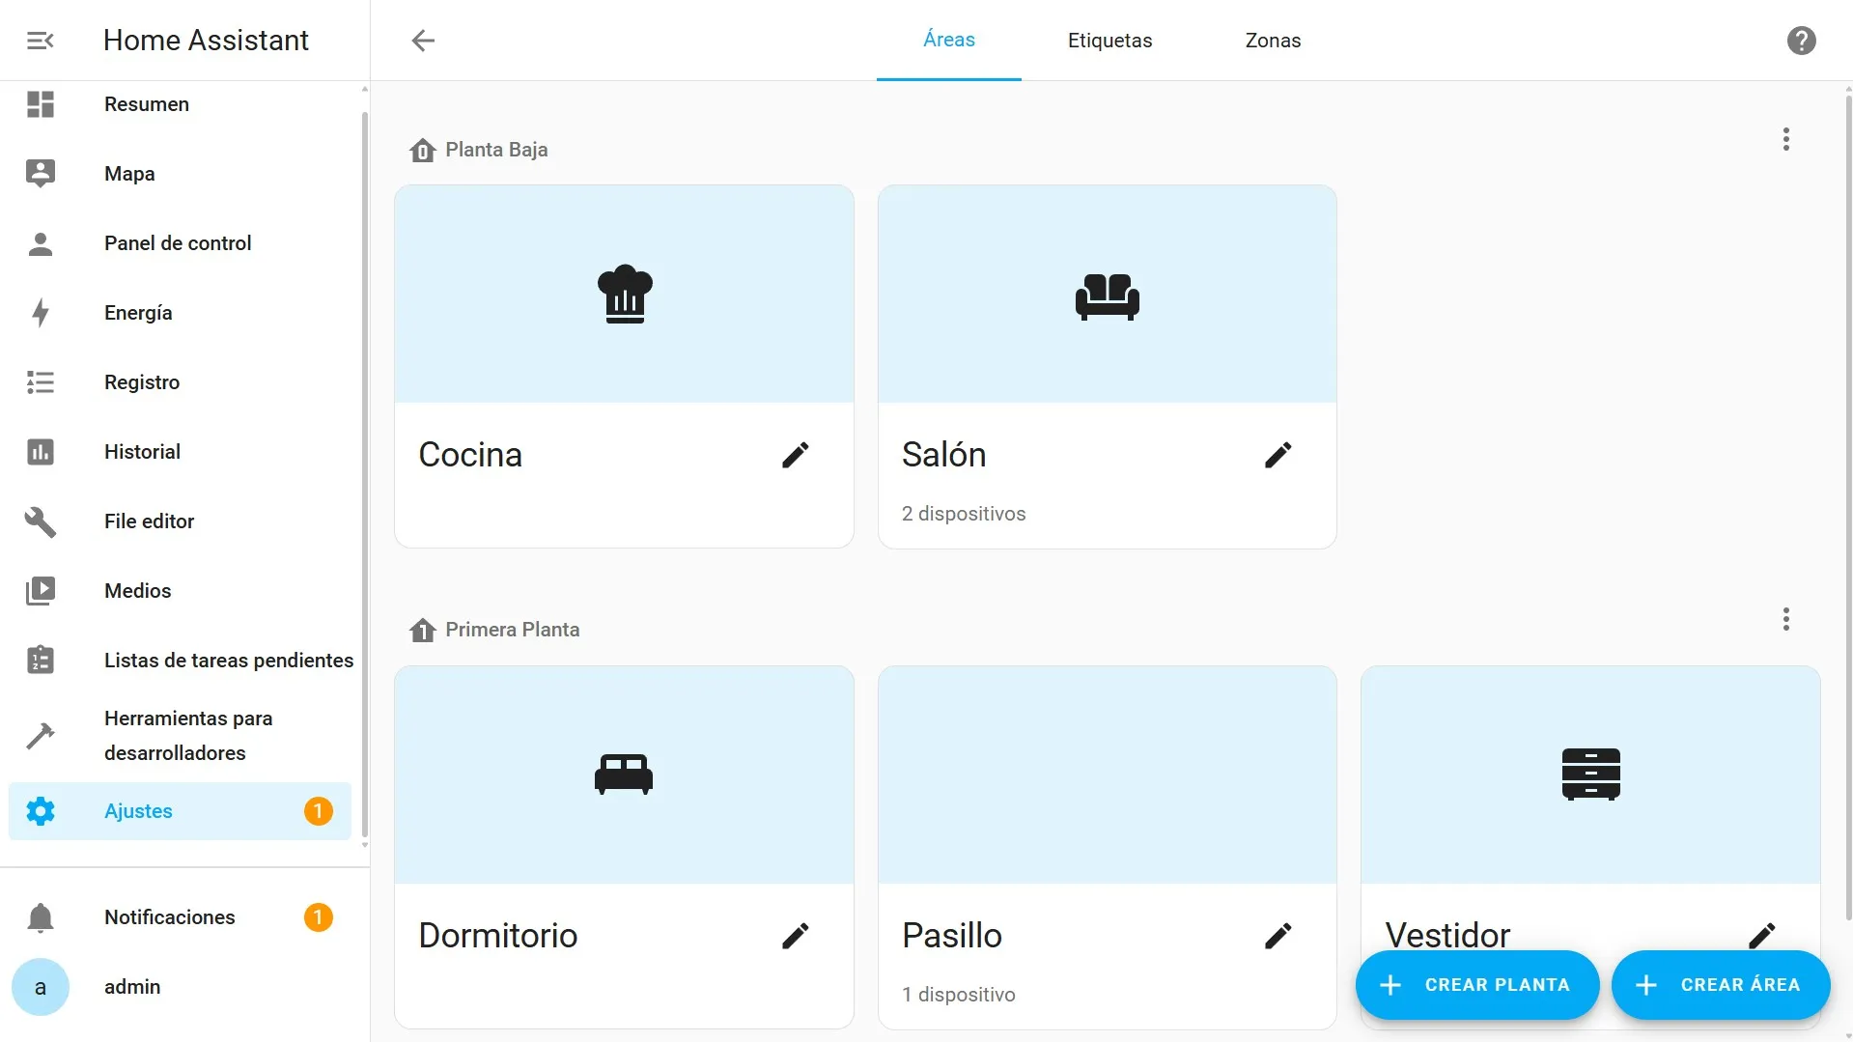Screen dimensions: 1853x1042
Task: Collapse the sidebar with the menu icon
Action: click(x=40, y=41)
